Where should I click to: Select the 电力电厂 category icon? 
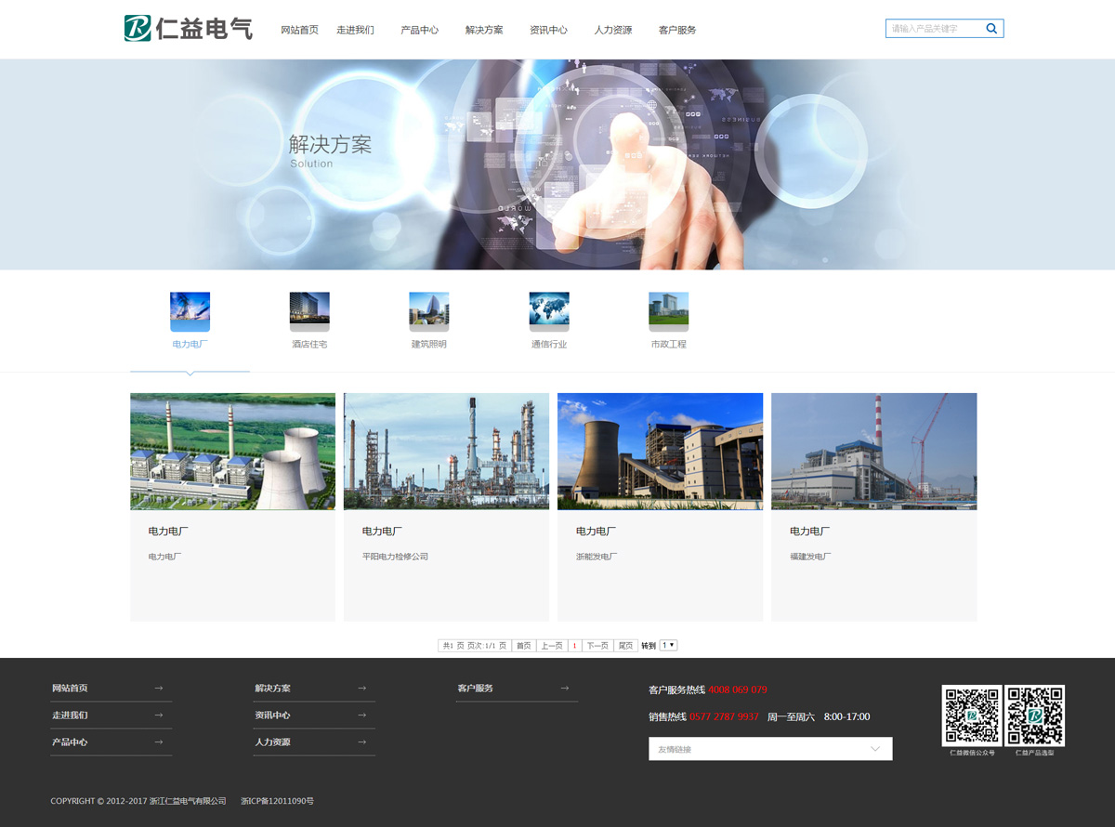point(190,311)
